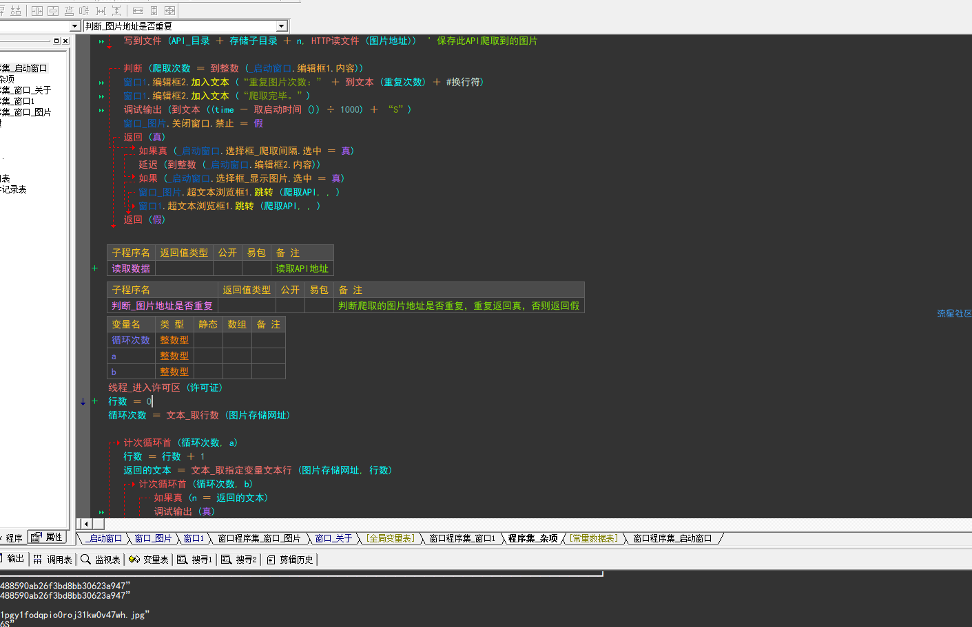Click the align components' vertical centers icon
This screenshot has width=972, height=627.
pos(84,11)
